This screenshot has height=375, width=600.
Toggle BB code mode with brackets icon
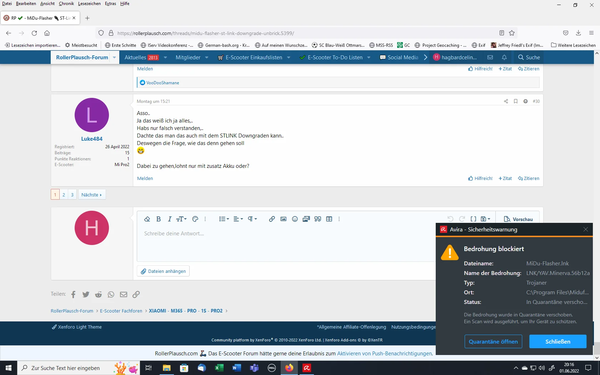pos(473,219)
